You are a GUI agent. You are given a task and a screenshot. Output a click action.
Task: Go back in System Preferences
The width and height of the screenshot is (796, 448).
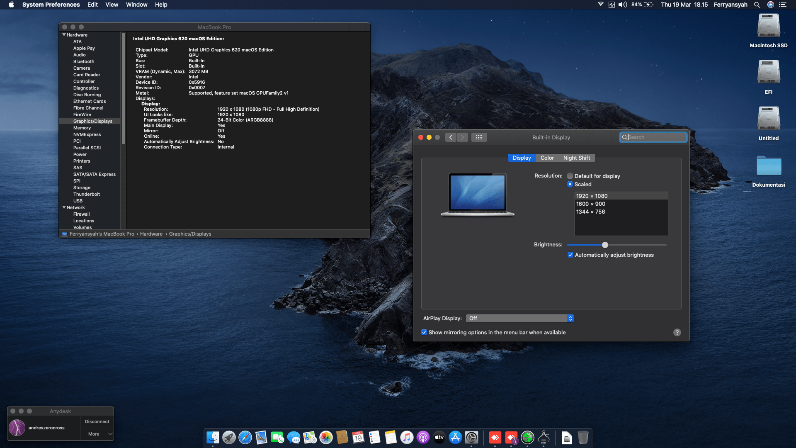451,137
